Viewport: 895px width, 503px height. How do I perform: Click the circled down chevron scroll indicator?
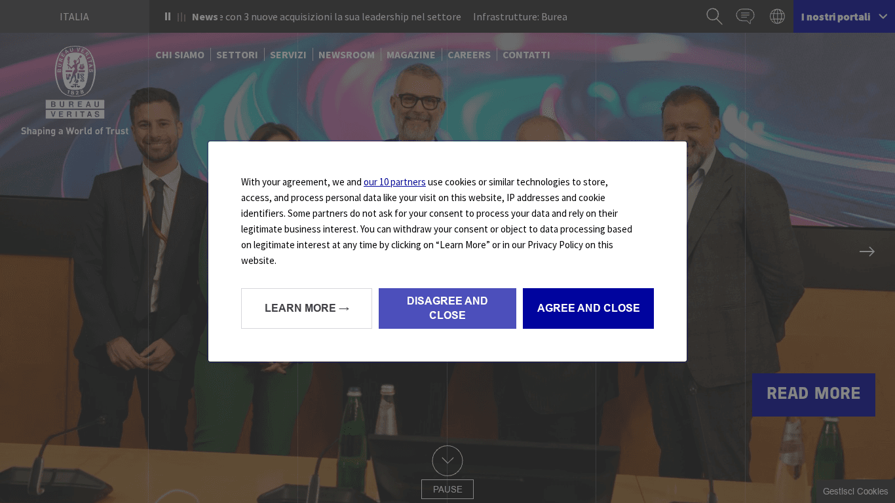(x=447, y=460)
